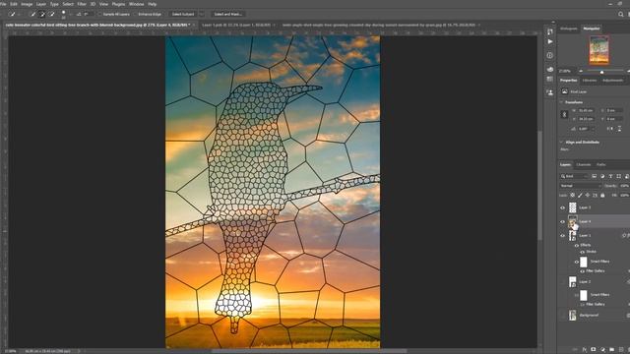Image resolution: width=630 pixels, height=354 pixels.
Task: Toggle Stroke effect visibility on Layer 1
Action: tap(582, 252)
